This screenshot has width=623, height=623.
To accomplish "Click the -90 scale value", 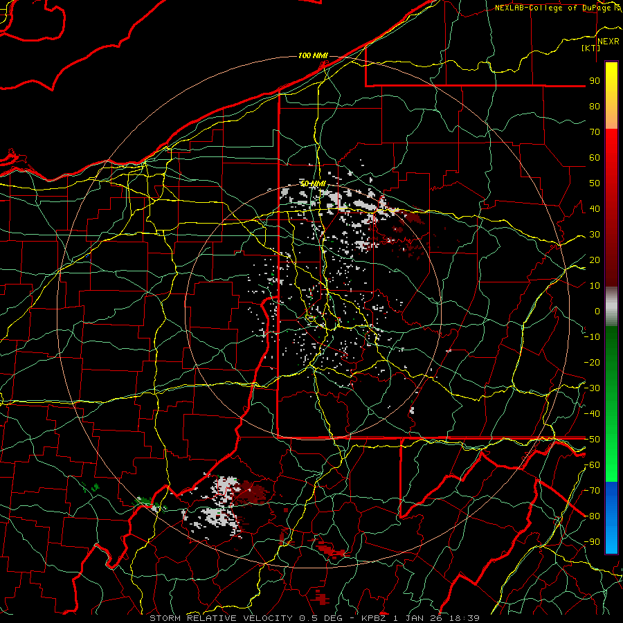I will (592, 542).
